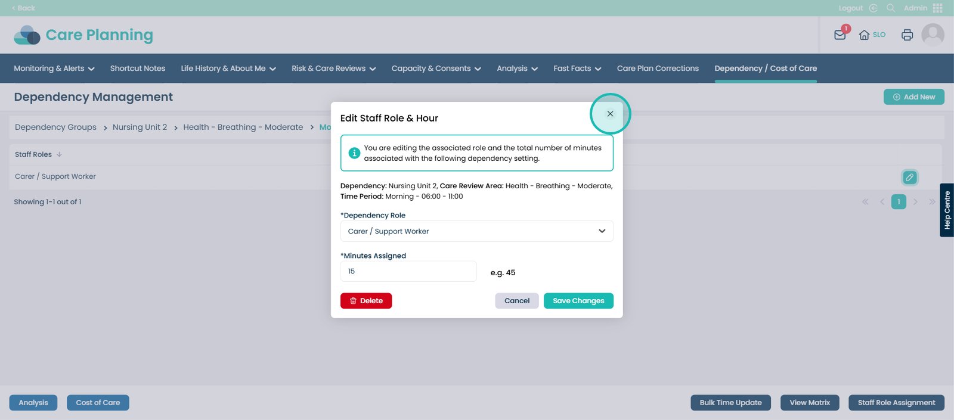This screenshot has height=420, width=954.
Task: Open the Dependency Role dropdown
Action: (476, 231)
